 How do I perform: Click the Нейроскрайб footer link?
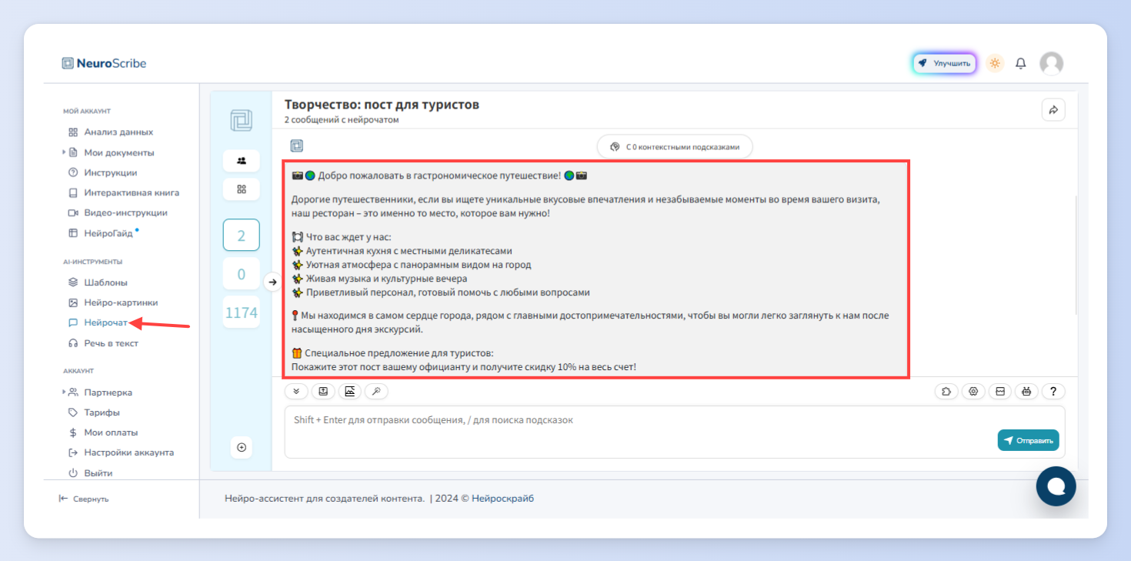click(x=502, y=499)
